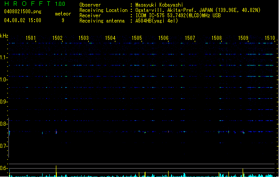Click the 0.8 kHz frequency axis label

pos(4,124)
